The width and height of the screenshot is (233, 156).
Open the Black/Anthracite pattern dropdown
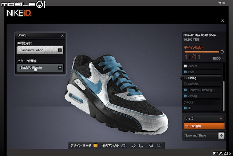(40, 68)
